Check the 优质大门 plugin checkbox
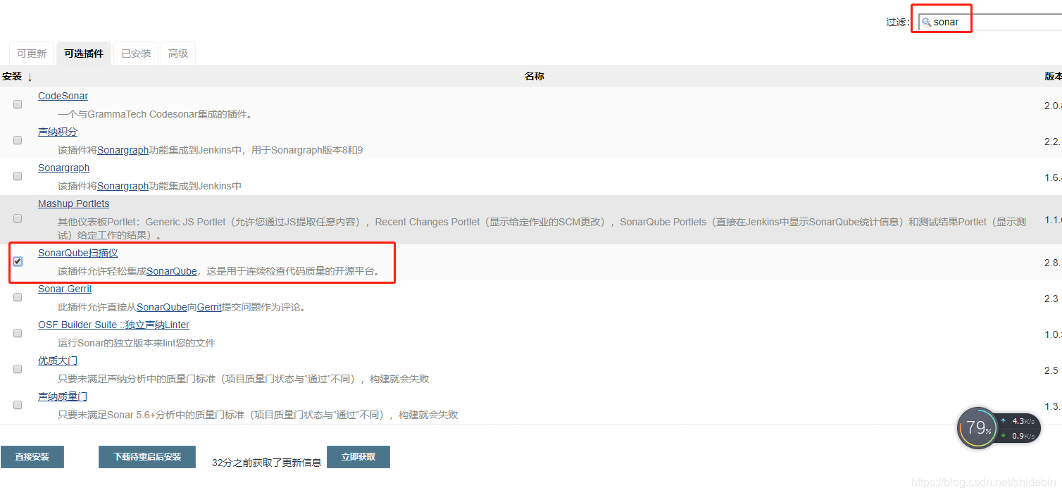Viewport: 1062px width, 495px height. 18,369
